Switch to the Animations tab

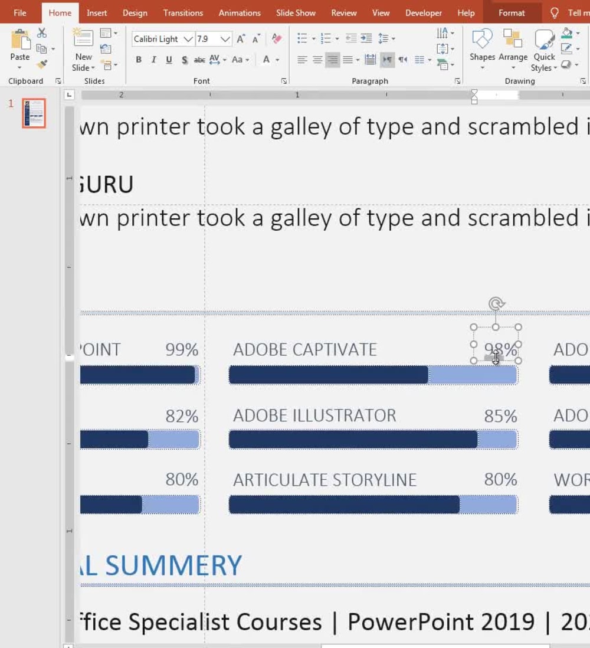tap(240, 13)
